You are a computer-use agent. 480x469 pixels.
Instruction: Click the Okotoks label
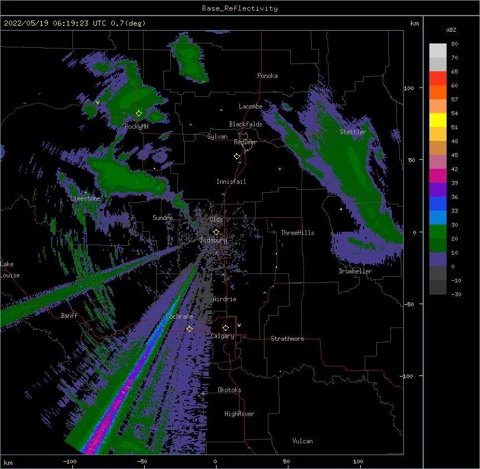229,390
